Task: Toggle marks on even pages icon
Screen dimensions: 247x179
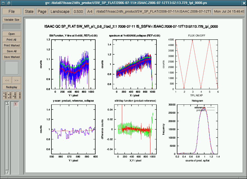Action: pyautogui.click(x=9, y=95)
